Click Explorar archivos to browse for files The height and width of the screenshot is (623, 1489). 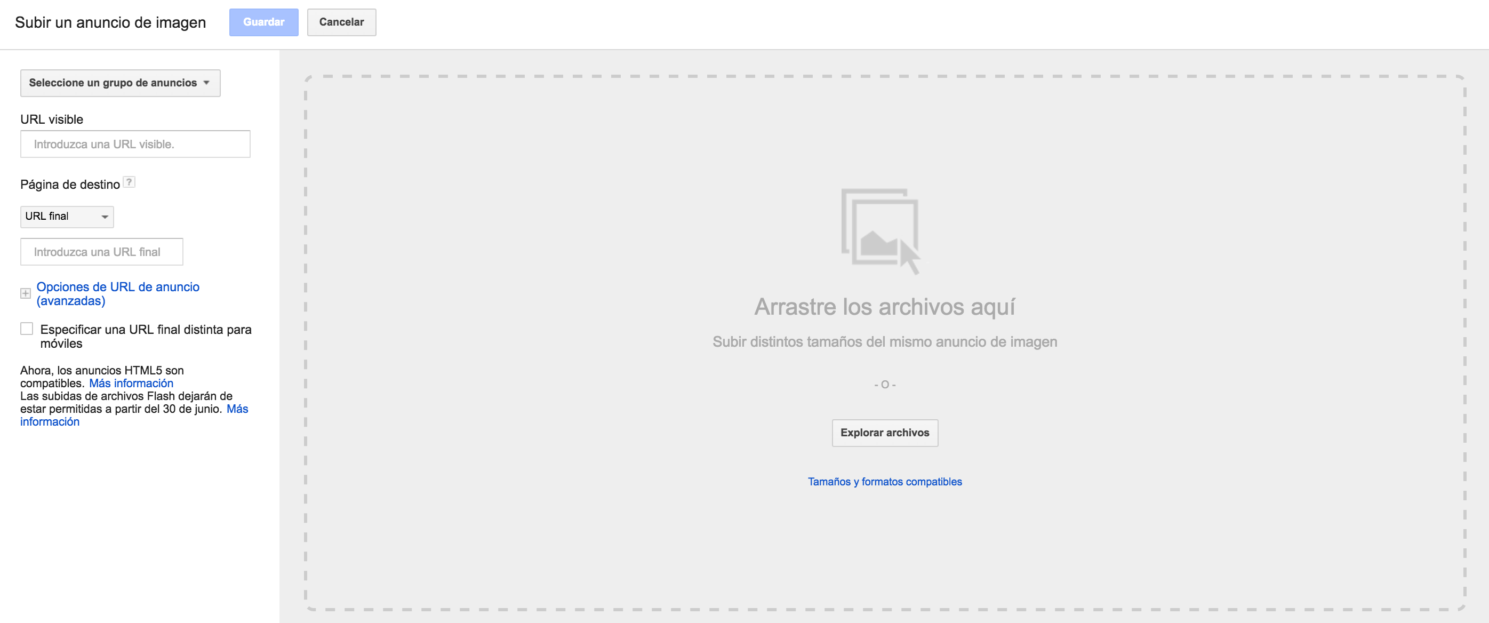[884, 432]
